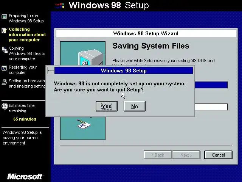
Task: Choose No to continue Setup
Action: pos(135,106)
